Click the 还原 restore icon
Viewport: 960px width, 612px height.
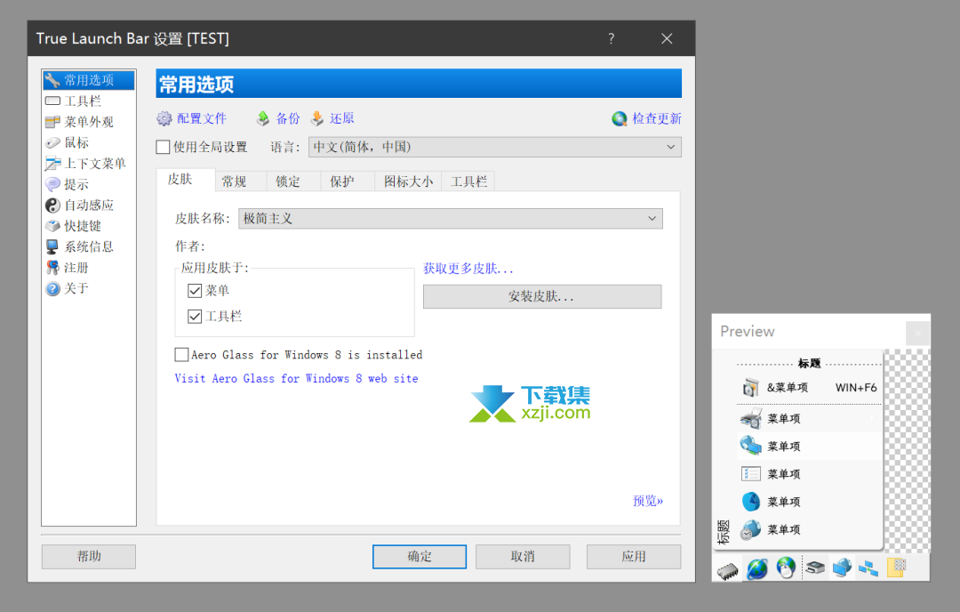[x=317, y=118]
